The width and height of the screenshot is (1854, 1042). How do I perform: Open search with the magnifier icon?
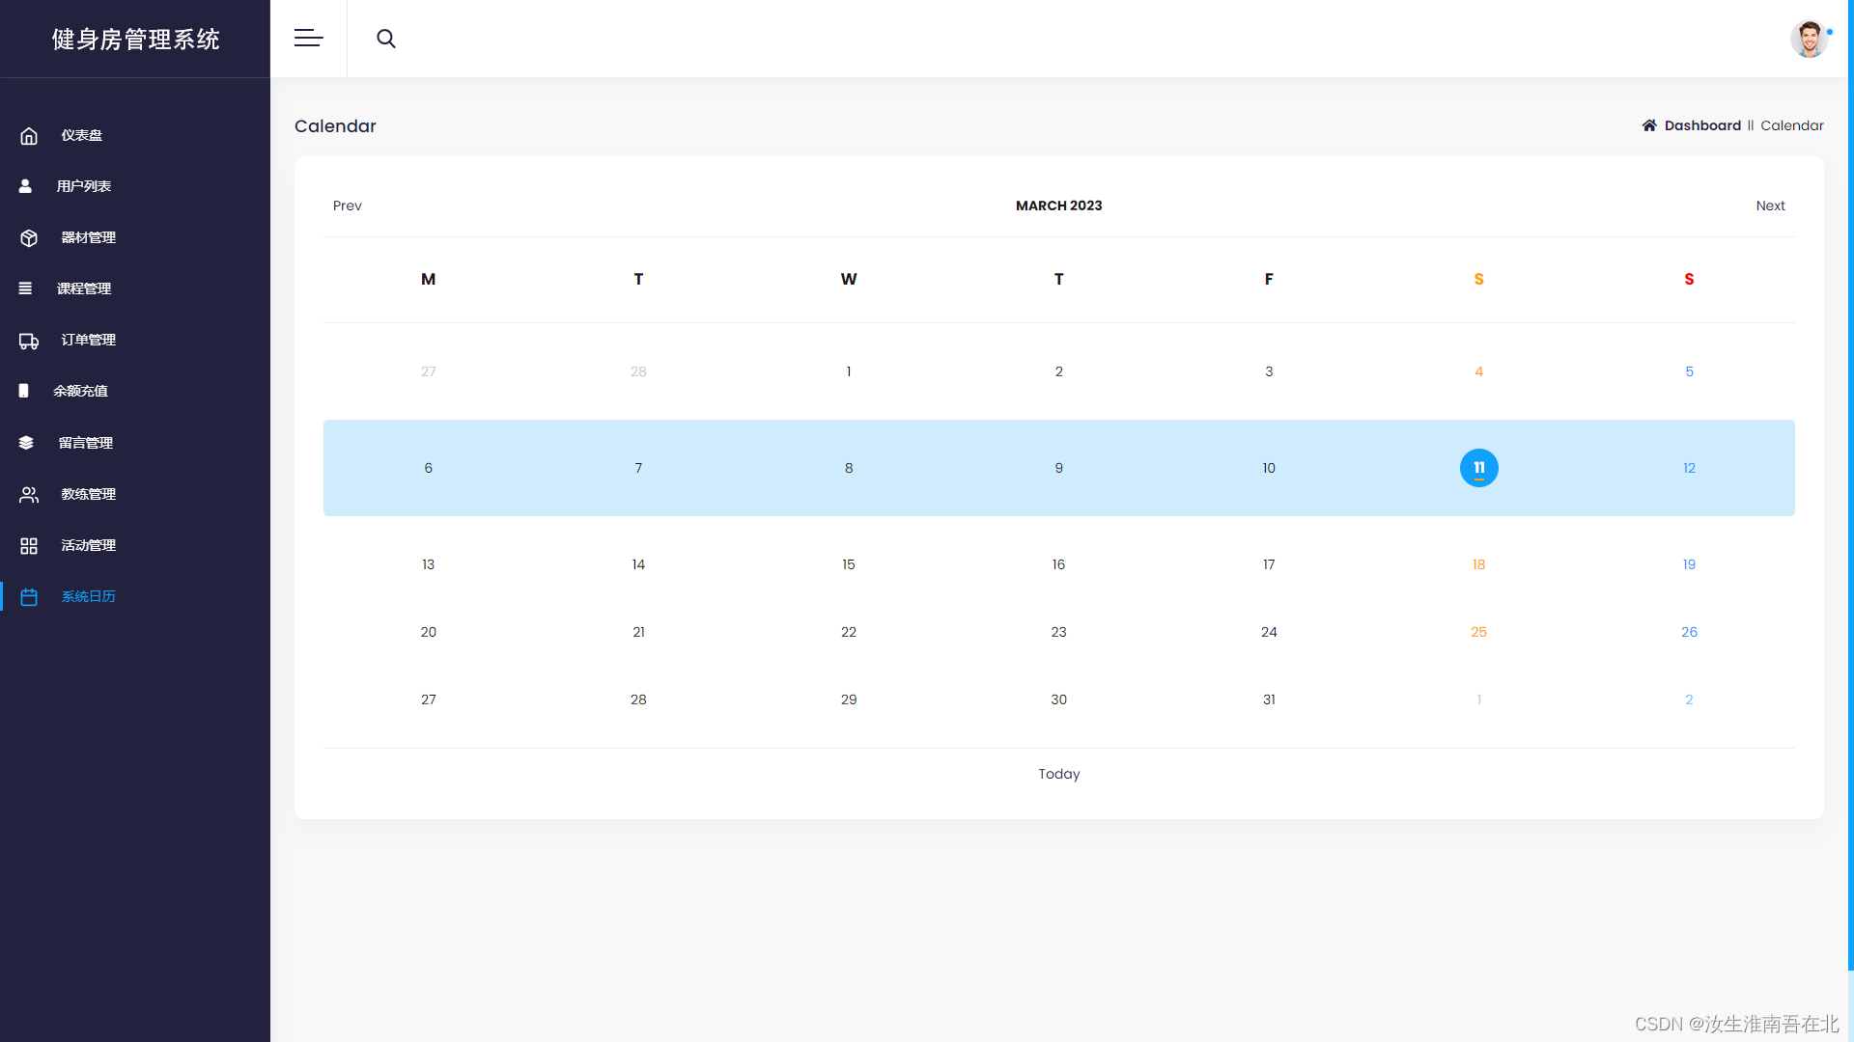(x=386, y=39)
